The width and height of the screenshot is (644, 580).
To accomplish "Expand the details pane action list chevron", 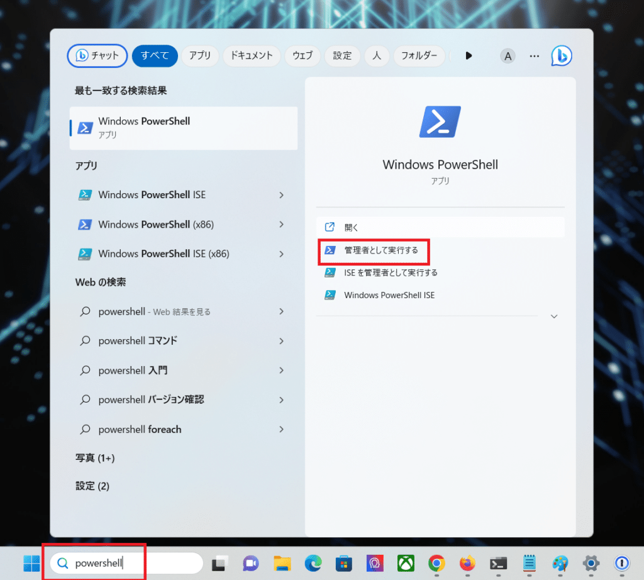I will [x=554, y=316].
